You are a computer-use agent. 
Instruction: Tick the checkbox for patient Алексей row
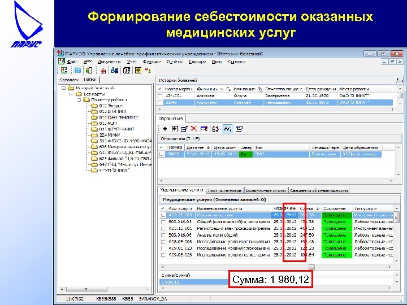pos(160,103)
